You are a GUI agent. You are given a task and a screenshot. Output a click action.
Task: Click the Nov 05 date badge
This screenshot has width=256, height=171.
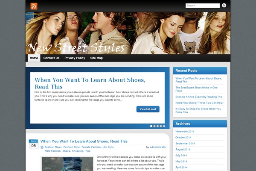pyautogui.click(x=33, y=144)
